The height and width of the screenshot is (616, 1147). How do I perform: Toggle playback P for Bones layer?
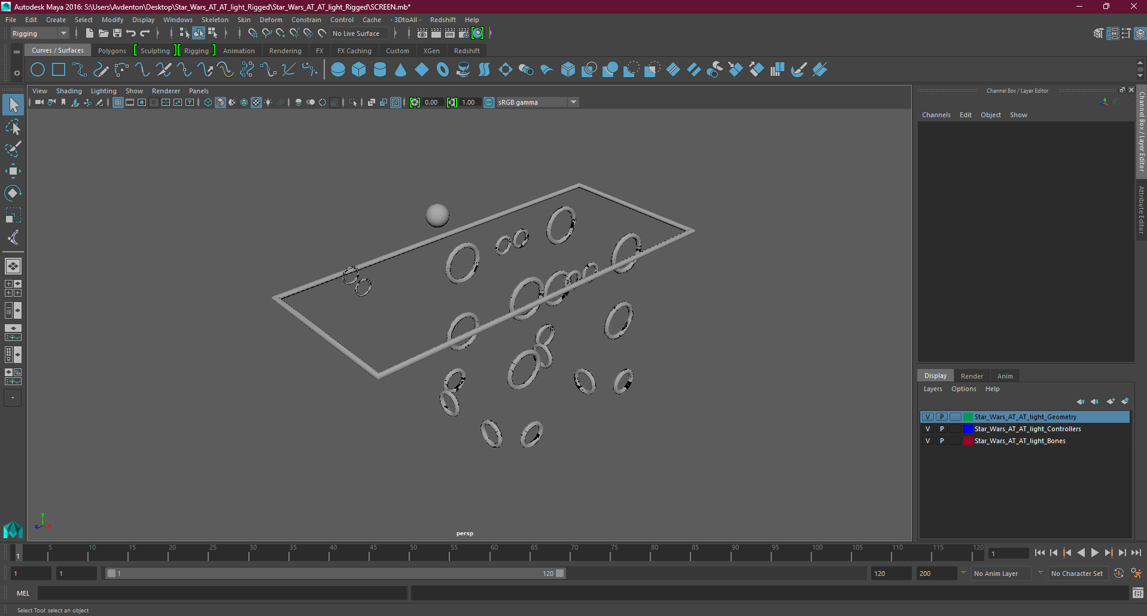942,441
